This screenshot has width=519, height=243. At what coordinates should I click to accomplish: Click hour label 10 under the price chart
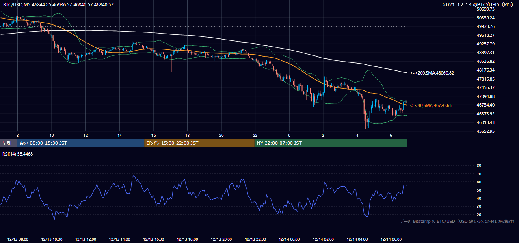point(52,135)
